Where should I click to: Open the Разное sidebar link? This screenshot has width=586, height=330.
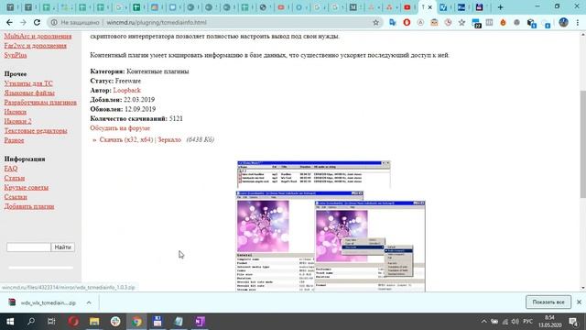click(x=14, y=140)
